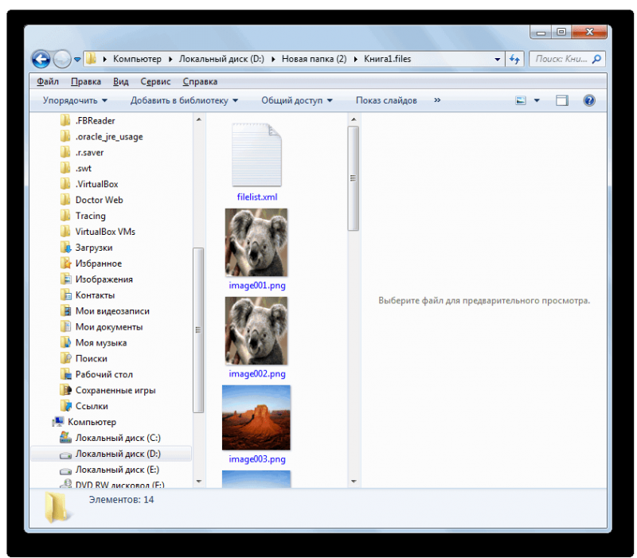Select the VirtualBox VMs folder
The image size is (637, 558).
click(x=105, y=232)
